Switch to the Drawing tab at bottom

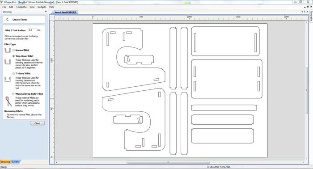click(x=5, y=162)
